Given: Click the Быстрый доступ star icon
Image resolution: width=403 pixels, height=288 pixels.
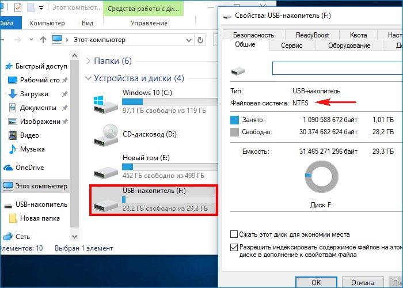Looking at the screenshot, I should [x=9, y=66].
